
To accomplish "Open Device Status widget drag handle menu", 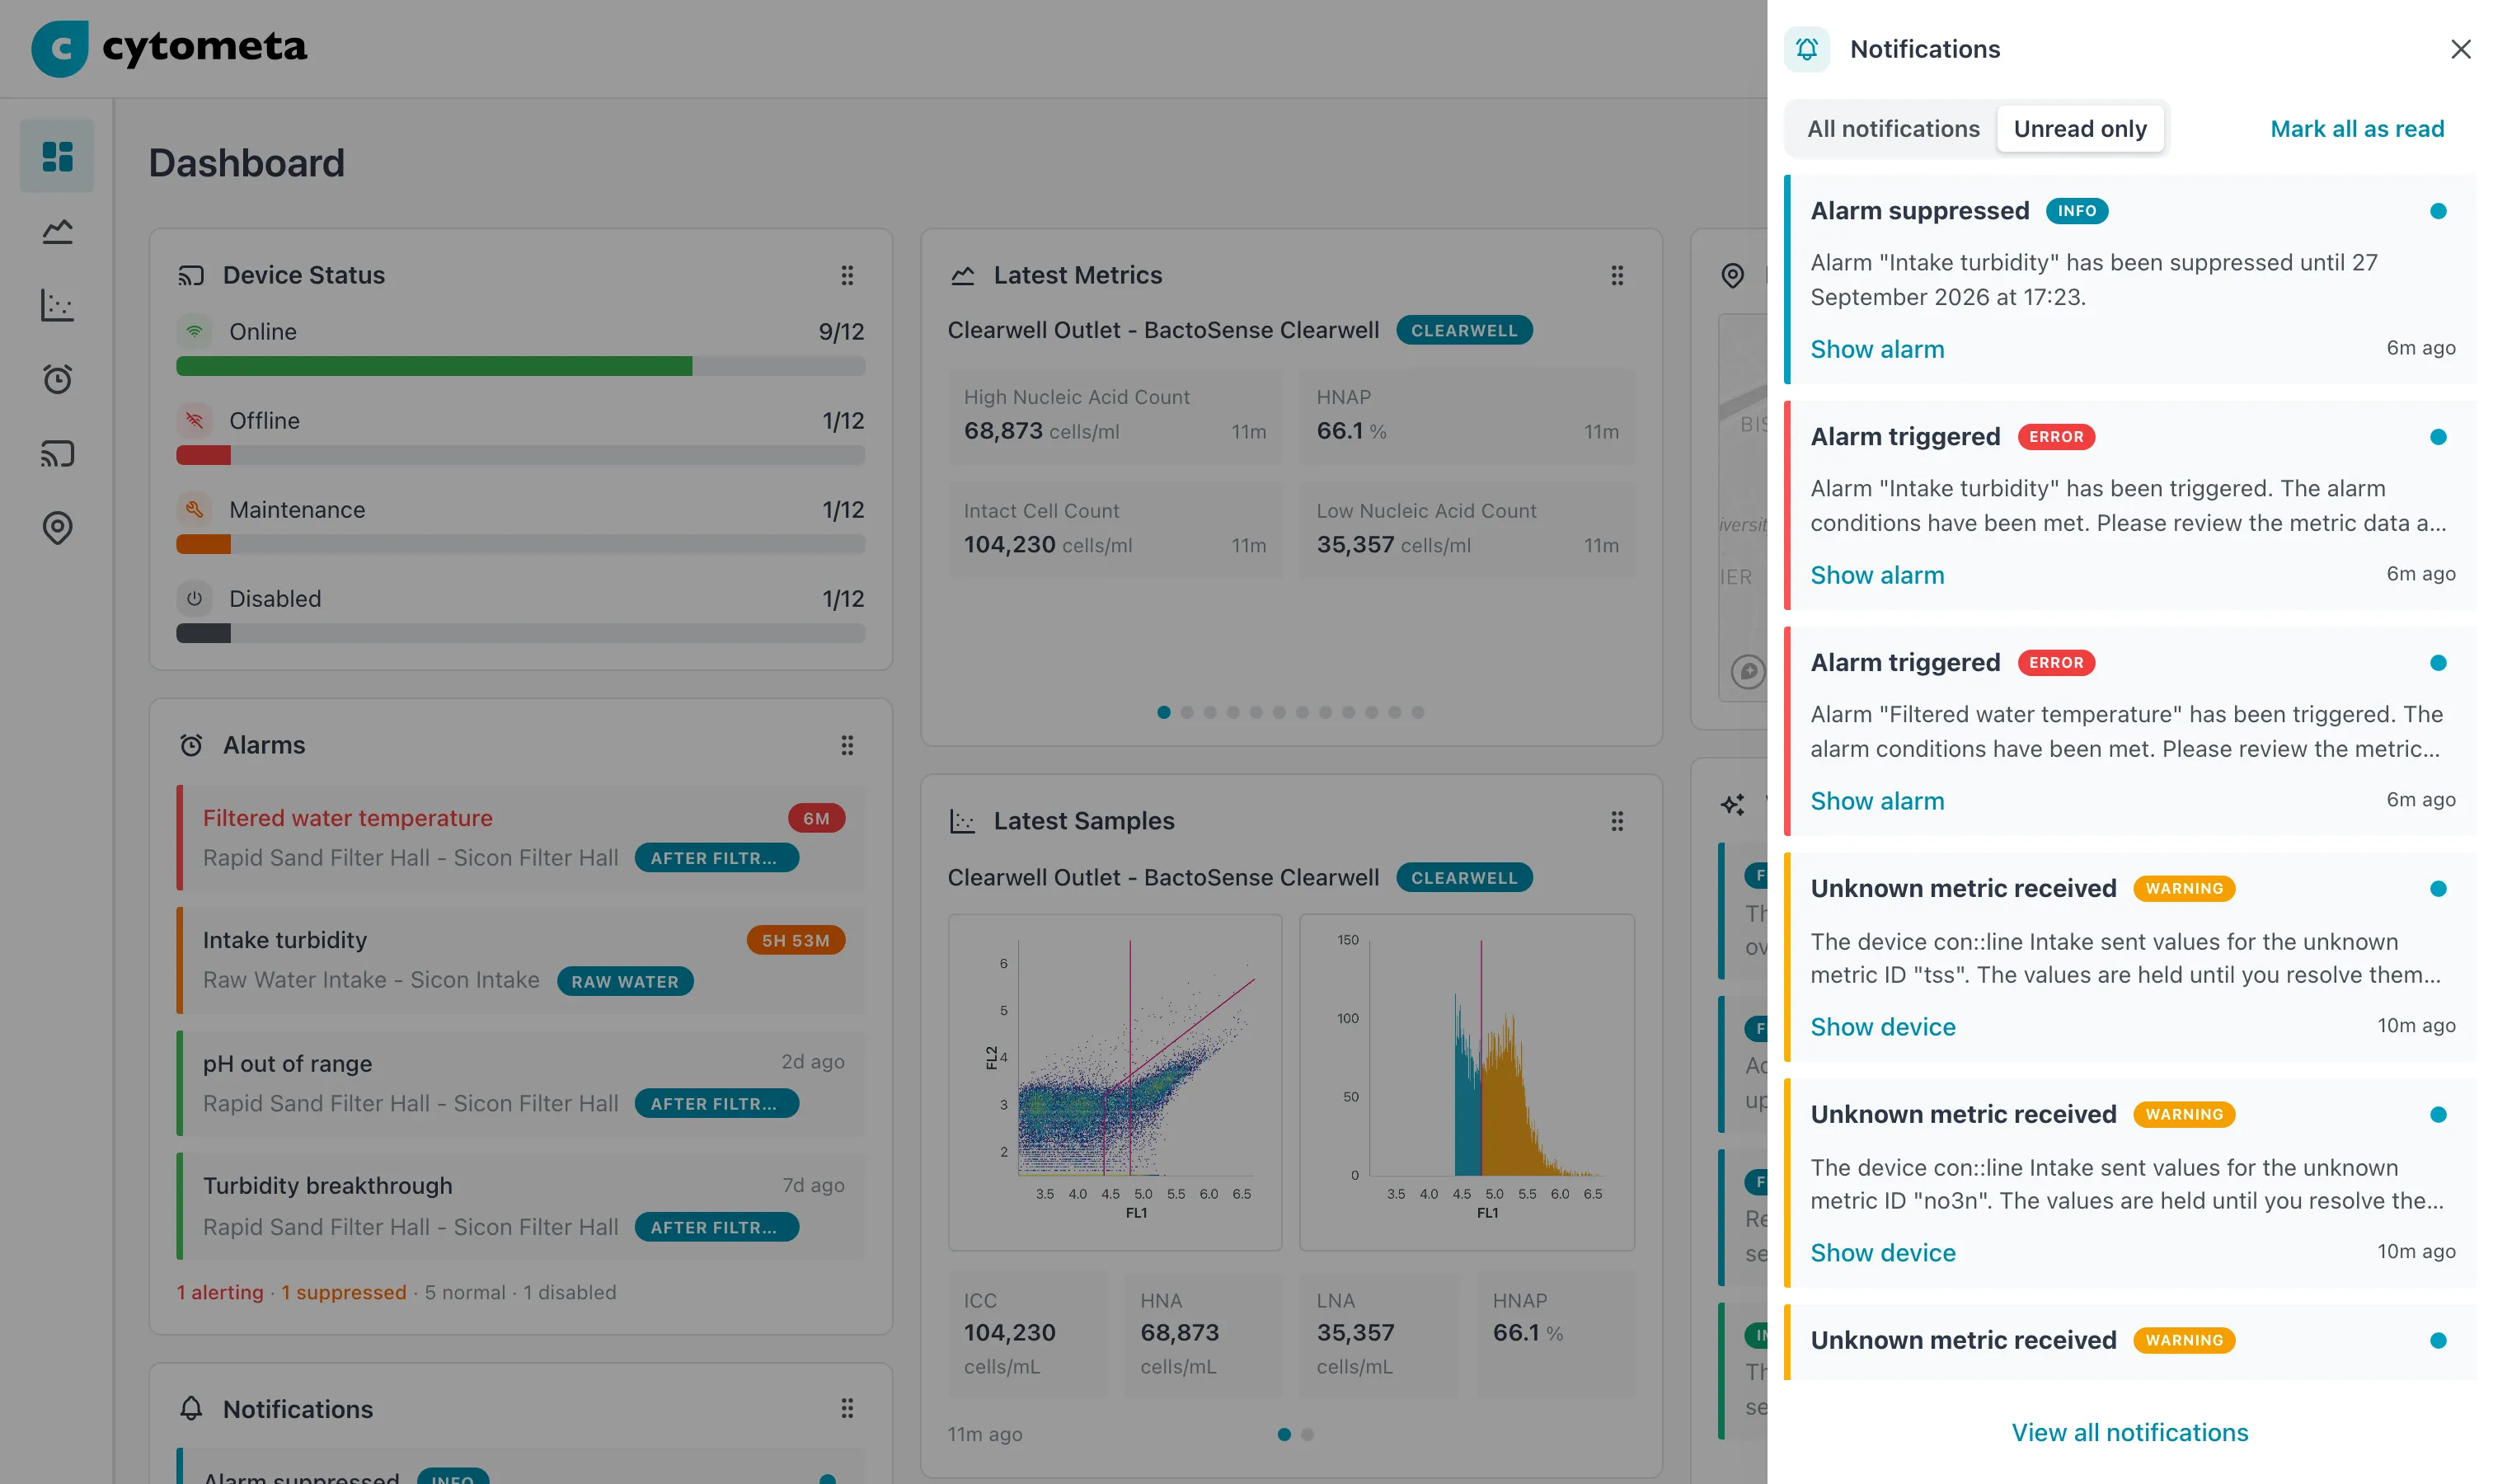I will [847, 275].
